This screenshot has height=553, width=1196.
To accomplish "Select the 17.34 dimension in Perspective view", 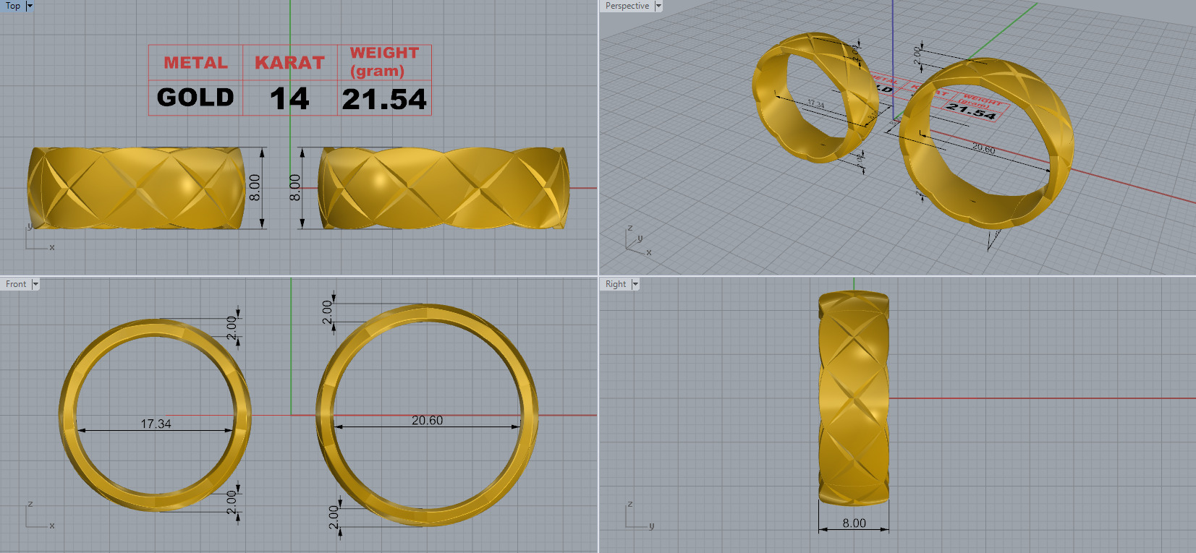I will point(816,105).
